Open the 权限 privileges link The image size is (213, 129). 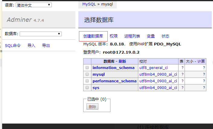tap(113, 36)
